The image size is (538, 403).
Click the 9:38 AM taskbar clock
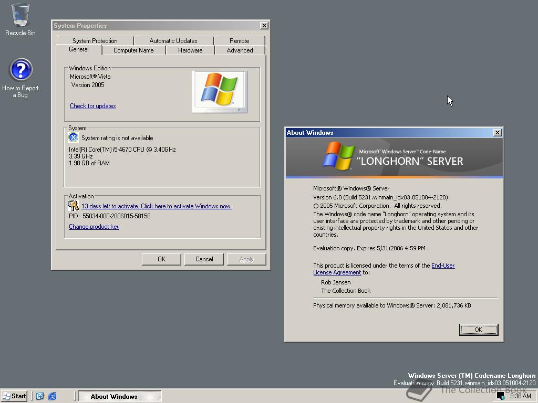pyautogui.click(x=520, y=396)
